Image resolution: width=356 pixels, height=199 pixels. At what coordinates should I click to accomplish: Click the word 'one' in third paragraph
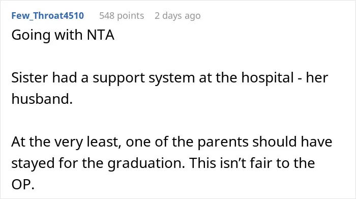pos(138,143)
